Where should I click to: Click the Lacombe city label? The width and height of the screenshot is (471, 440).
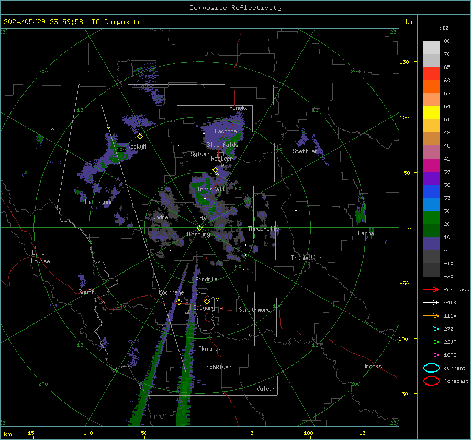226,131
